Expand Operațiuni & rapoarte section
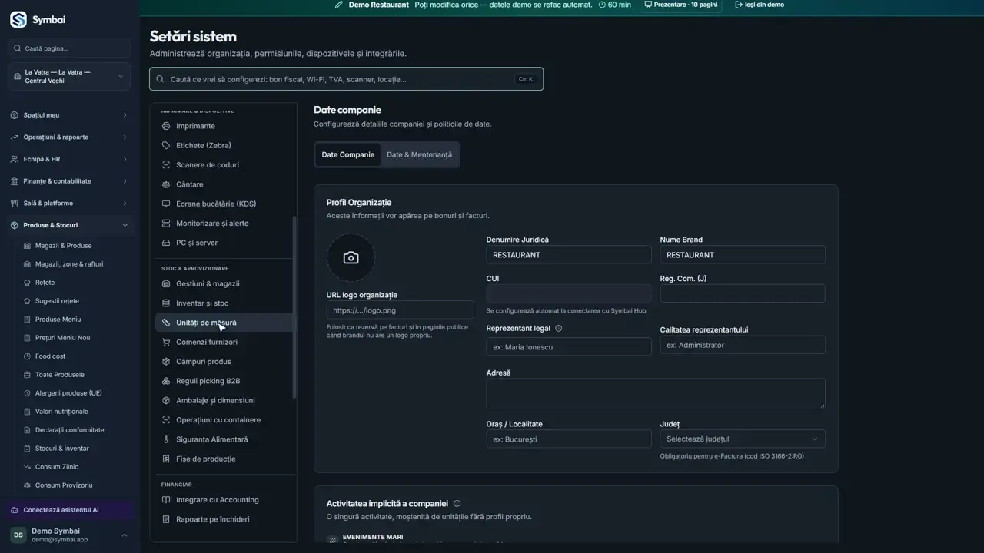The width and height of the screenshot is (984, 553). click(69, 137)
